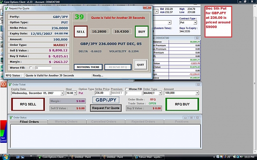Click the Worse Fill value field in Order Ticket
The height and width of the screenshot is (160, 257).
pos(133,93)
